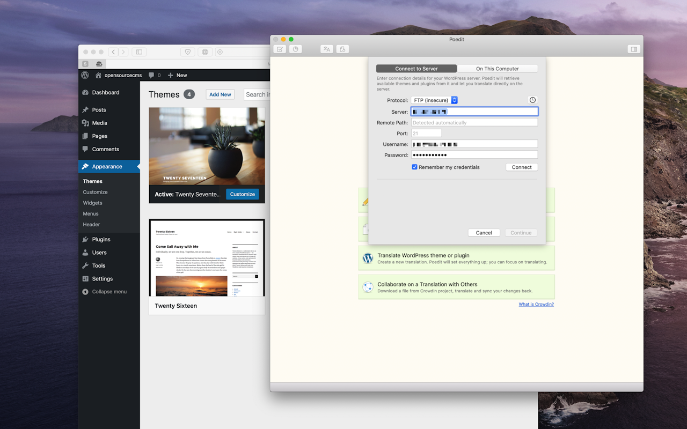
Task: Open the WordPress logo menu in admin bar
Action: (85, 75)
